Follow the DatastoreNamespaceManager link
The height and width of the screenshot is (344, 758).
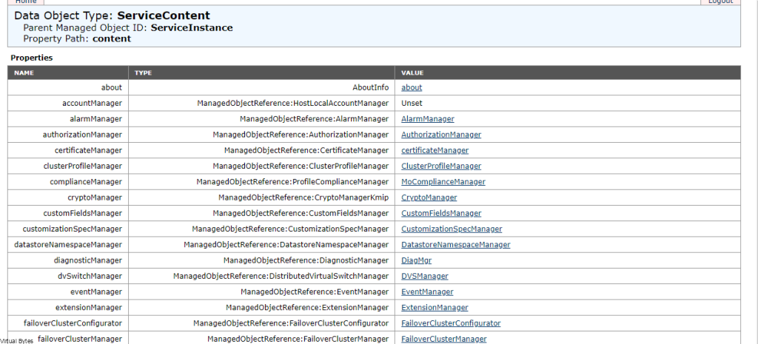tap(455, 244)
